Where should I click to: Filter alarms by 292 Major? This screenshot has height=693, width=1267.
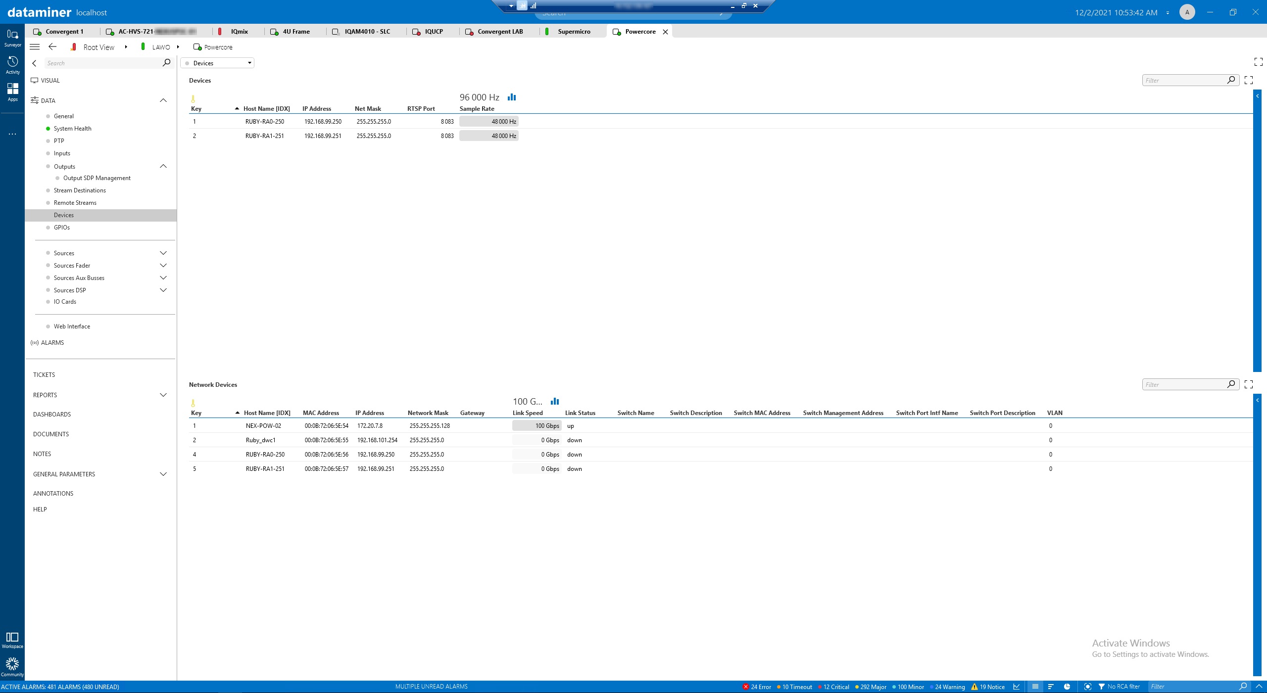(x=871, y=687)
